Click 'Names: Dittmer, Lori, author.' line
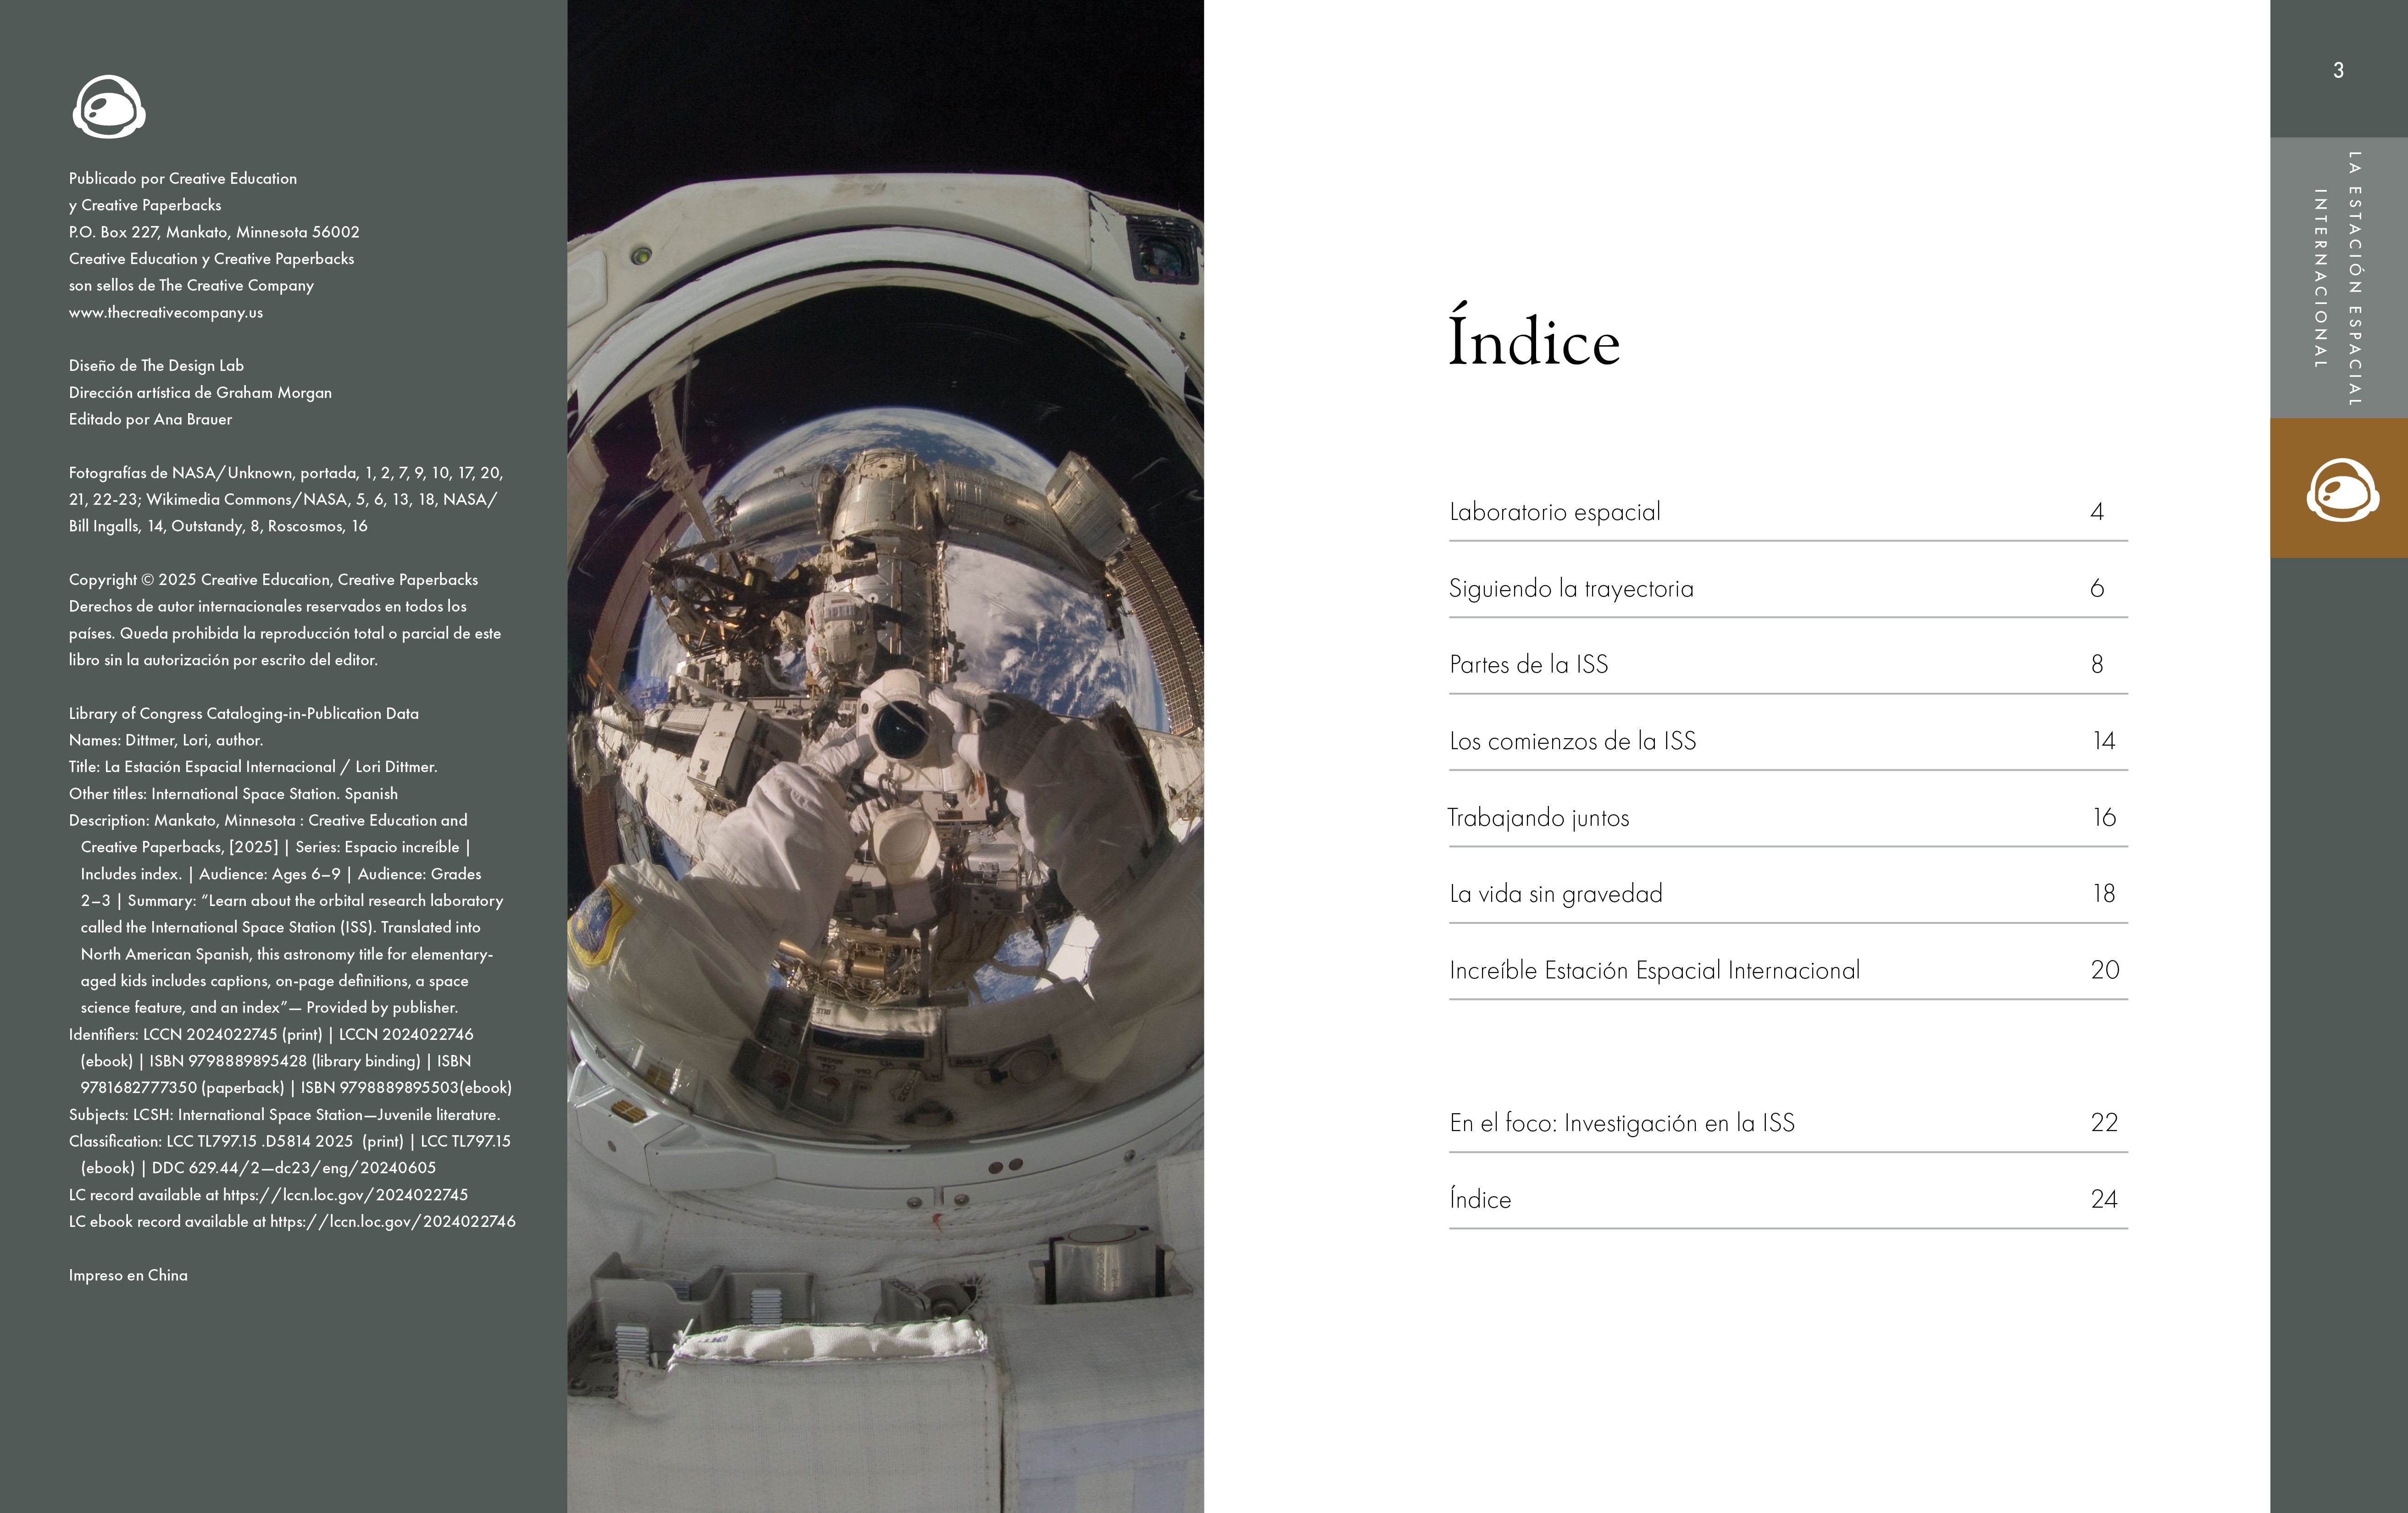This screenshot has height=1513, width=2408. (x=166, y=740)
